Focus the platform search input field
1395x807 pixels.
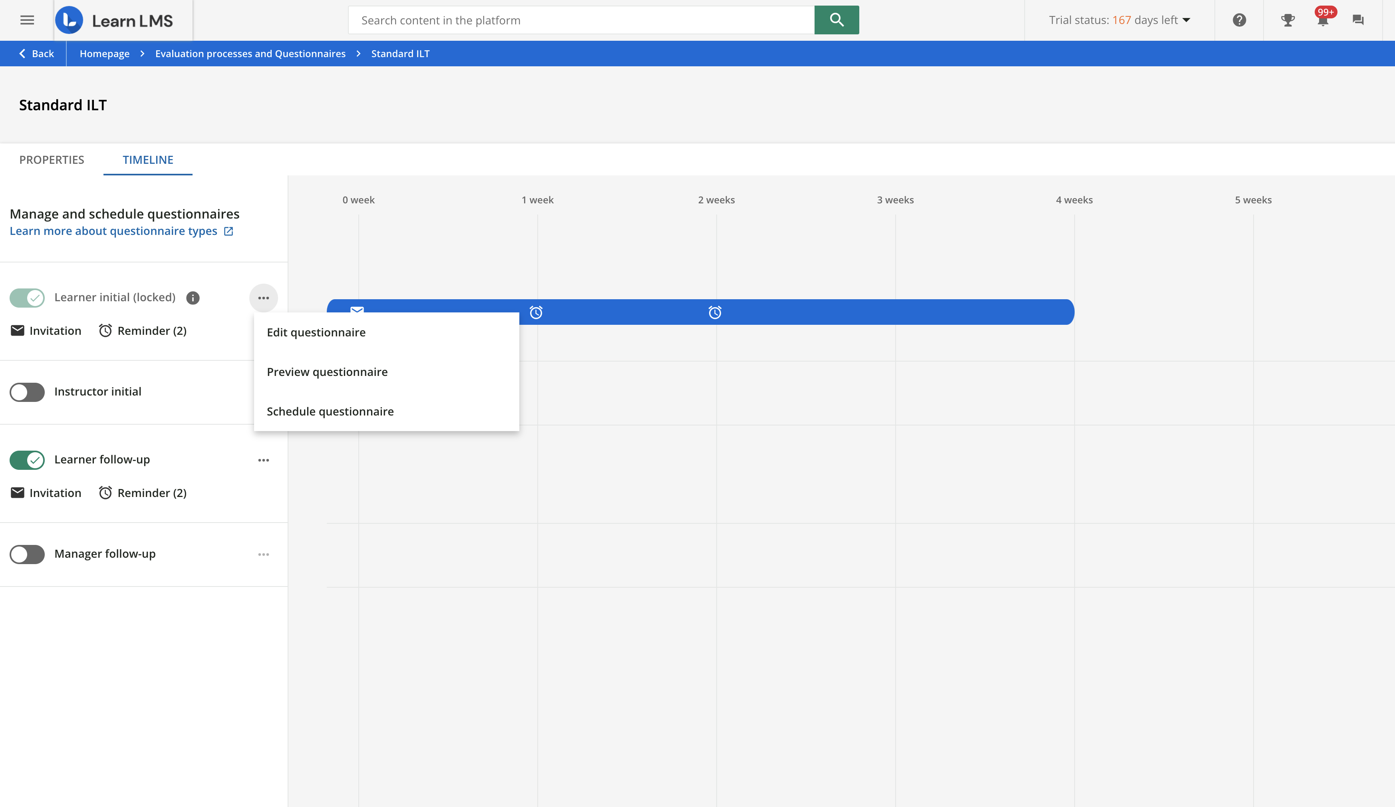coord(581,20)
